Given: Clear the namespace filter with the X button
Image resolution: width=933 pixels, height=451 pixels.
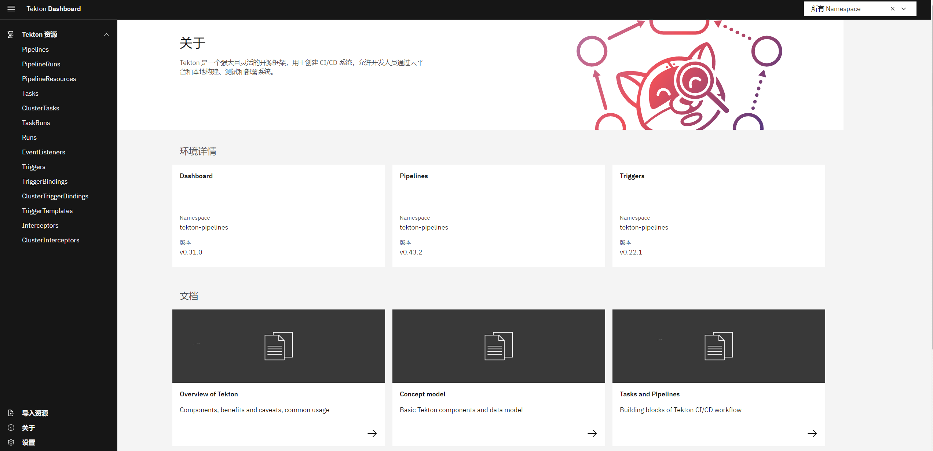Looking at the screenshot, I should [893, 8].
